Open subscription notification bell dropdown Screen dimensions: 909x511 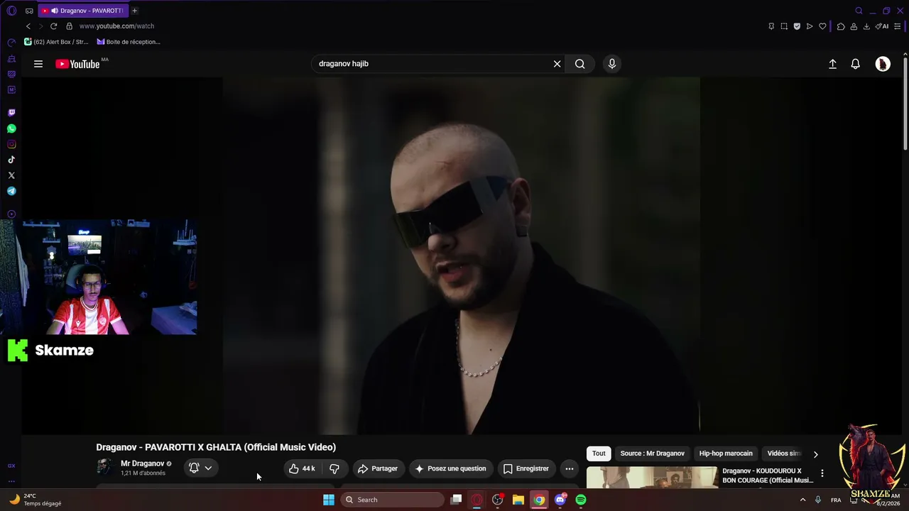pyautogui.click(x=200, y=468)
